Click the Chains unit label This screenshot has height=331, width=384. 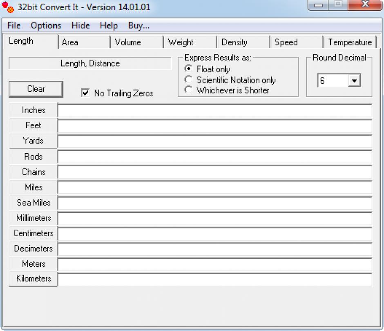33,172
